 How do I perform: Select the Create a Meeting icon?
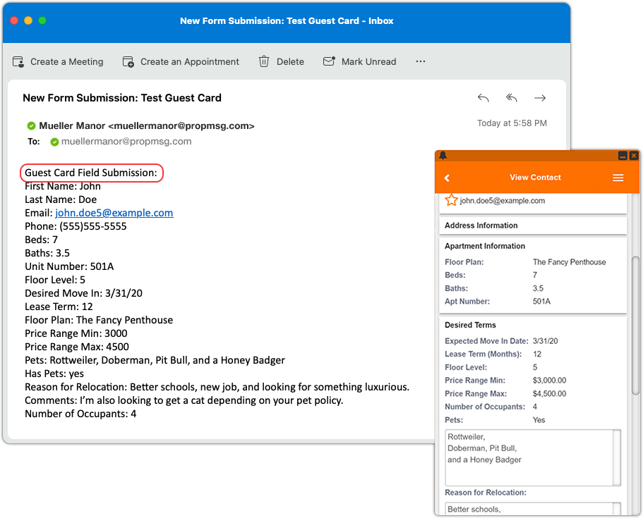click(18, 62)
